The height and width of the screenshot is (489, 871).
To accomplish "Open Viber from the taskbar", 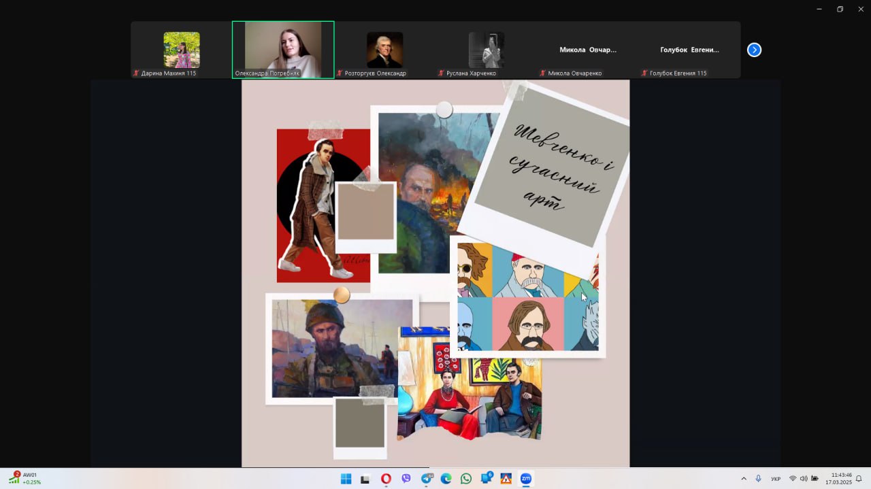I will click(406, 479).
